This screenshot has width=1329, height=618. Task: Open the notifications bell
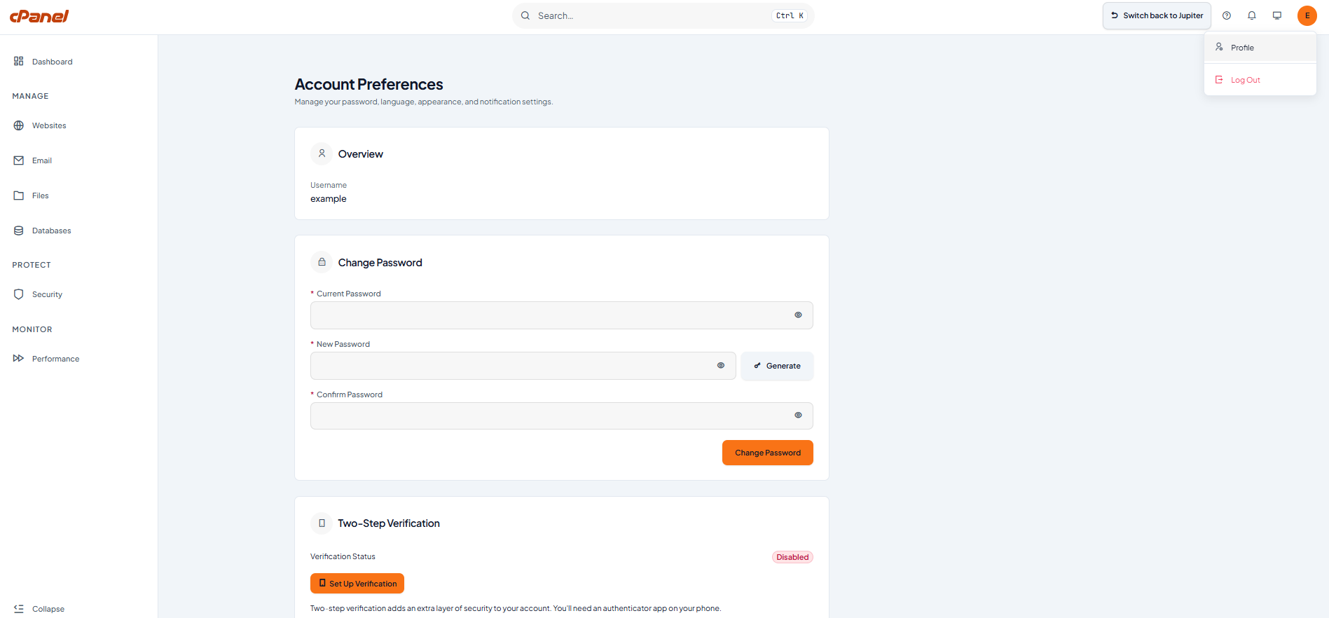point(1252,15)
